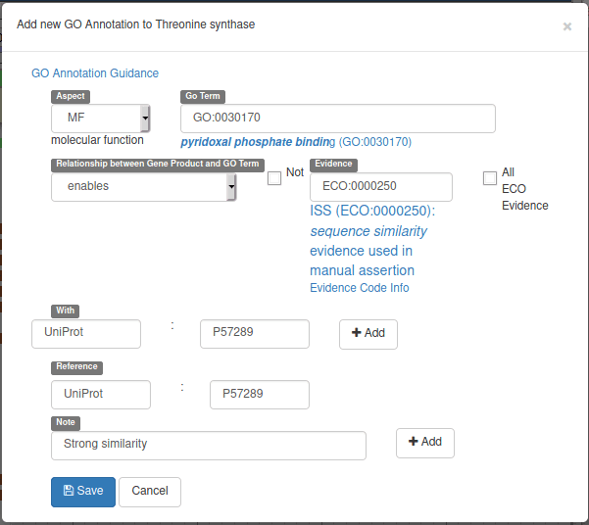Open the Evidence Code Info link
The image size is (589, 525).
click(x=359, y=288)
